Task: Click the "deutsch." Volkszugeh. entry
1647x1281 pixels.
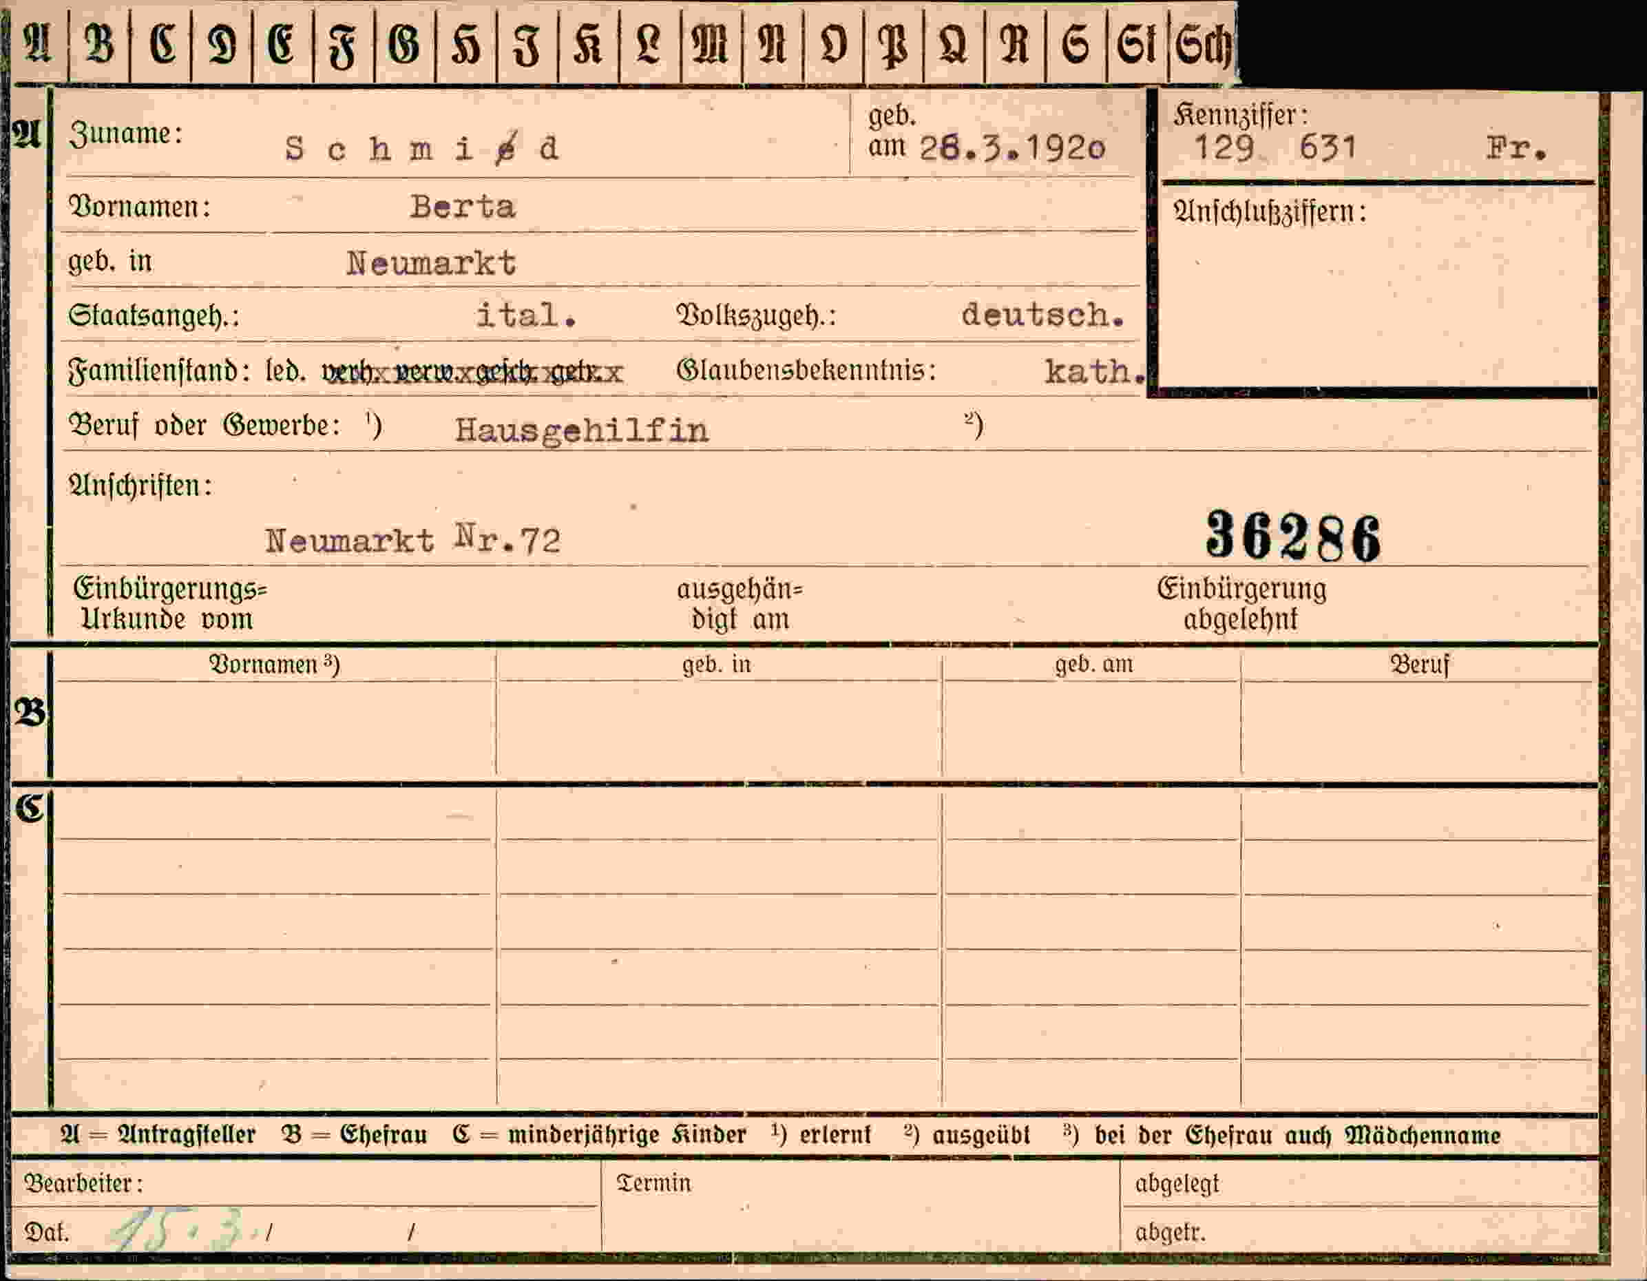Action: tap(1043, 315)
